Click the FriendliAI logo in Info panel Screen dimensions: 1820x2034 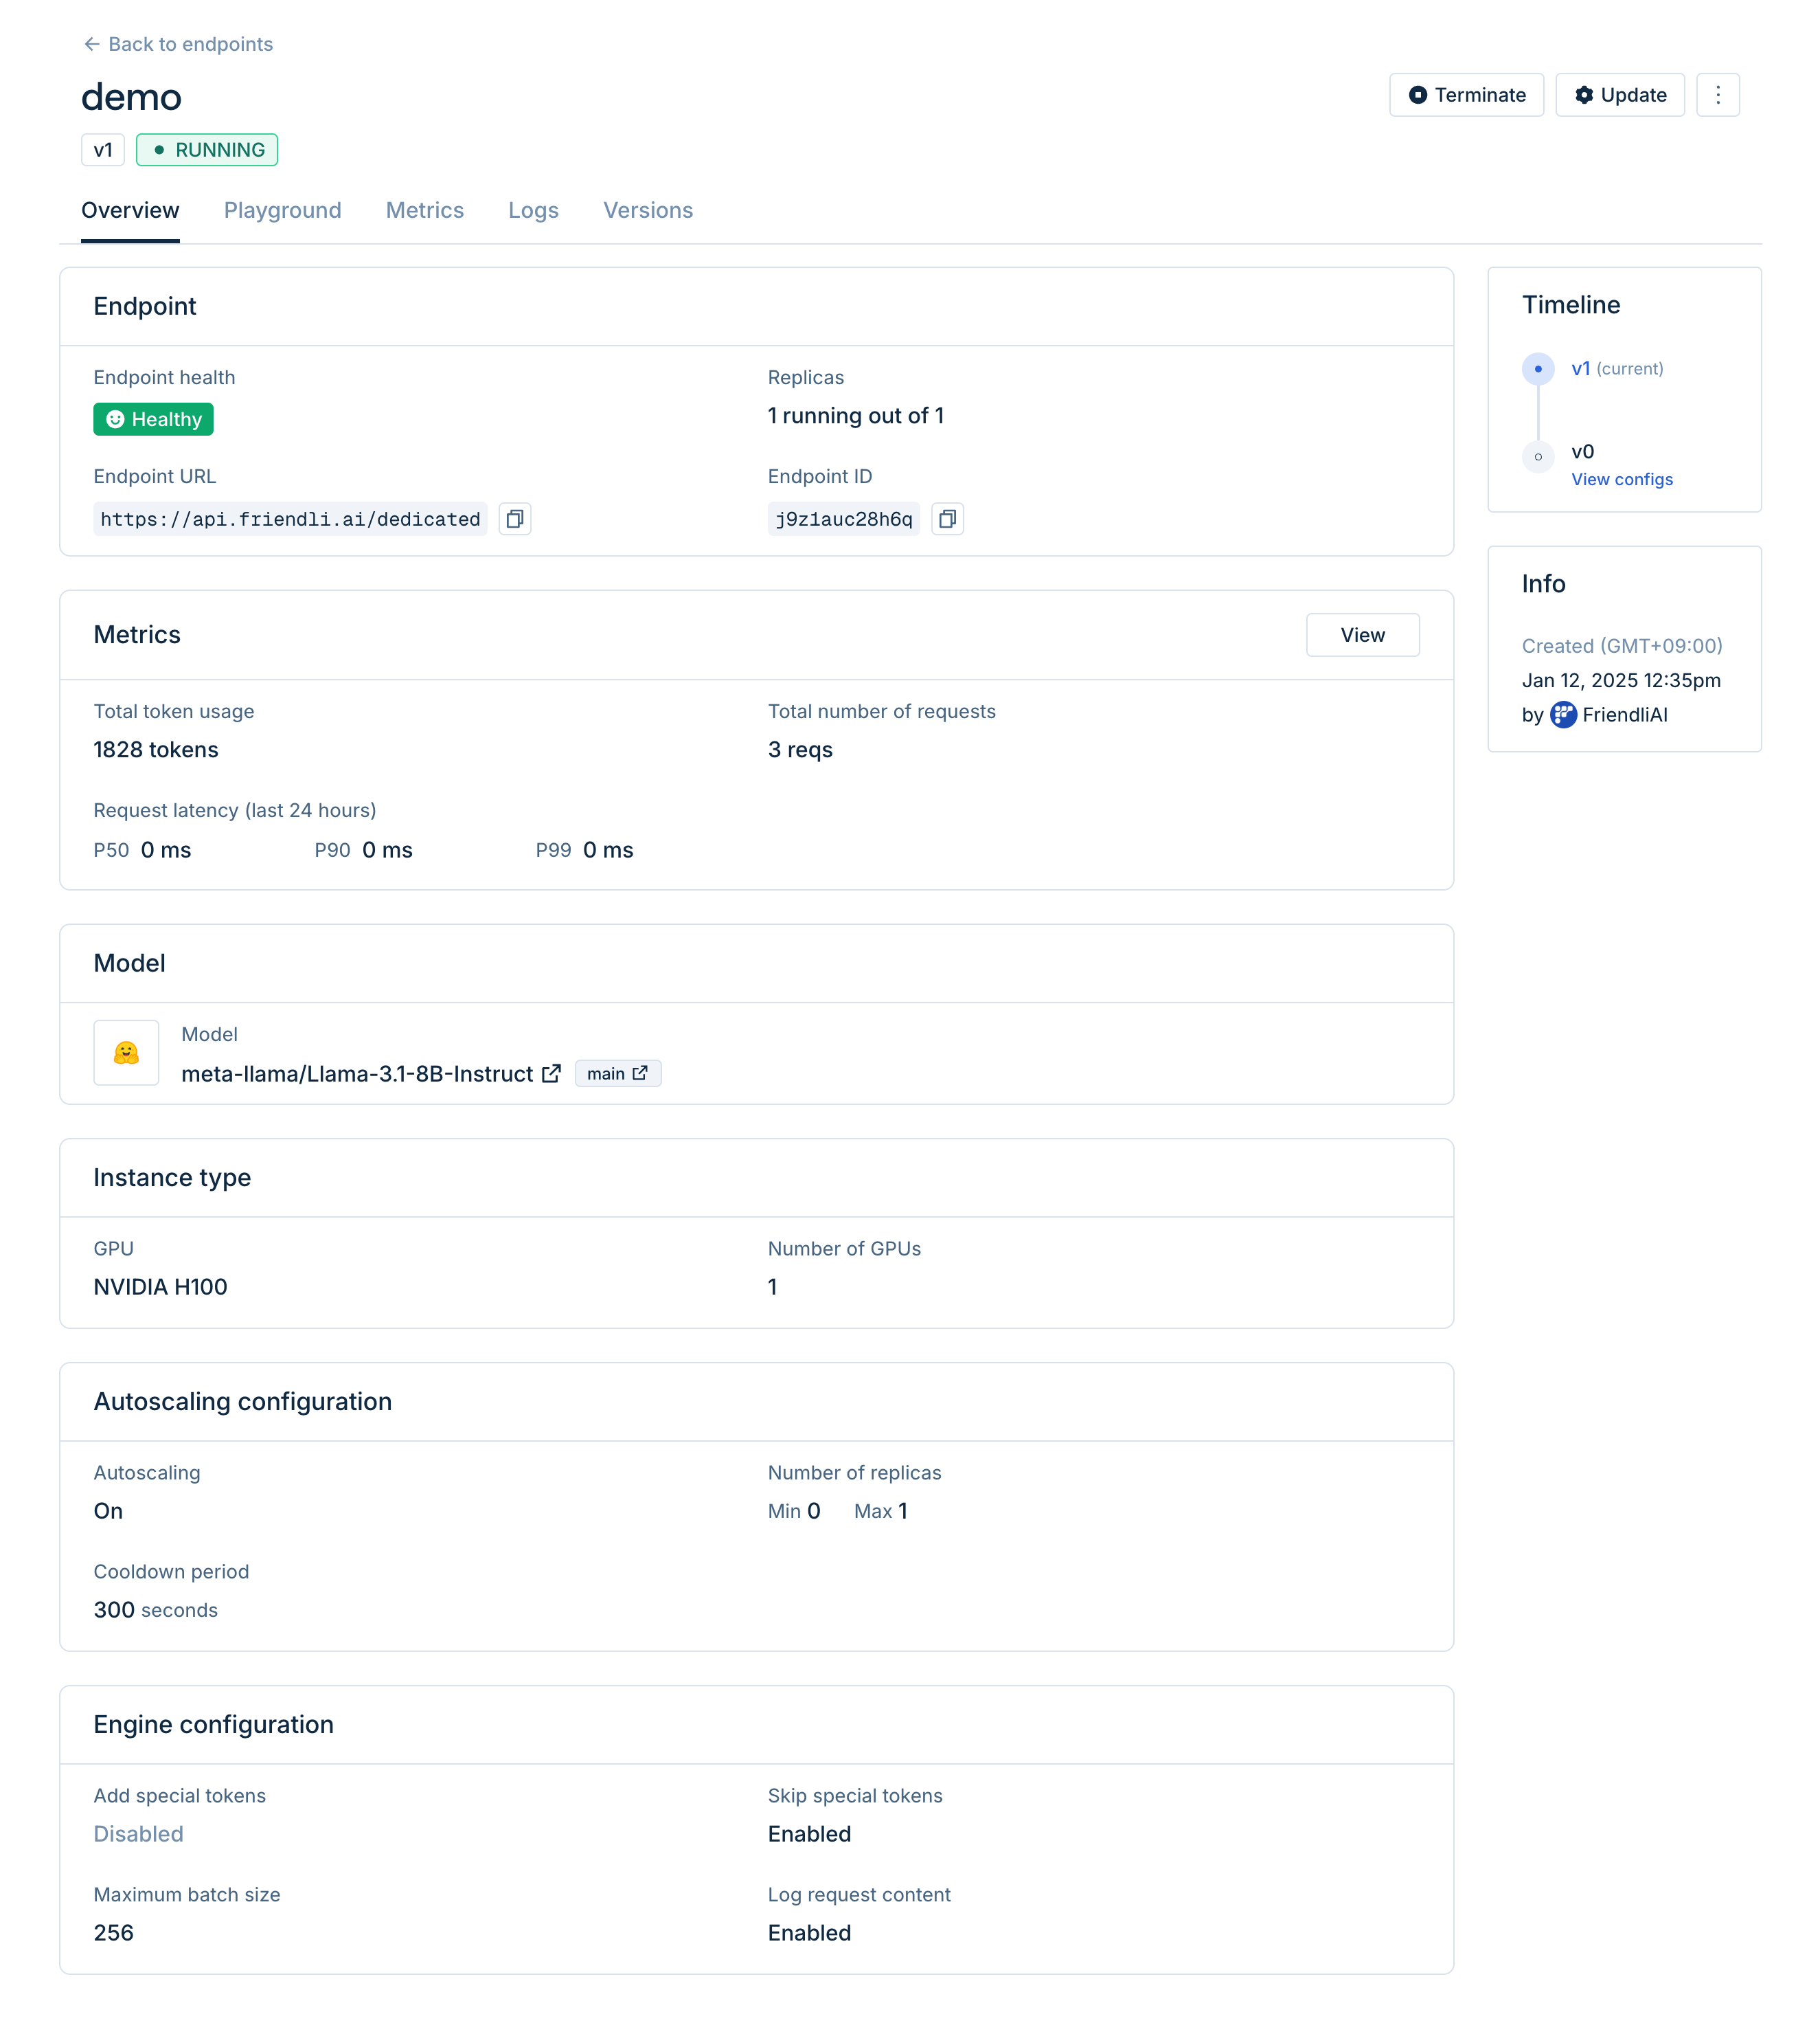[1563, 715]
